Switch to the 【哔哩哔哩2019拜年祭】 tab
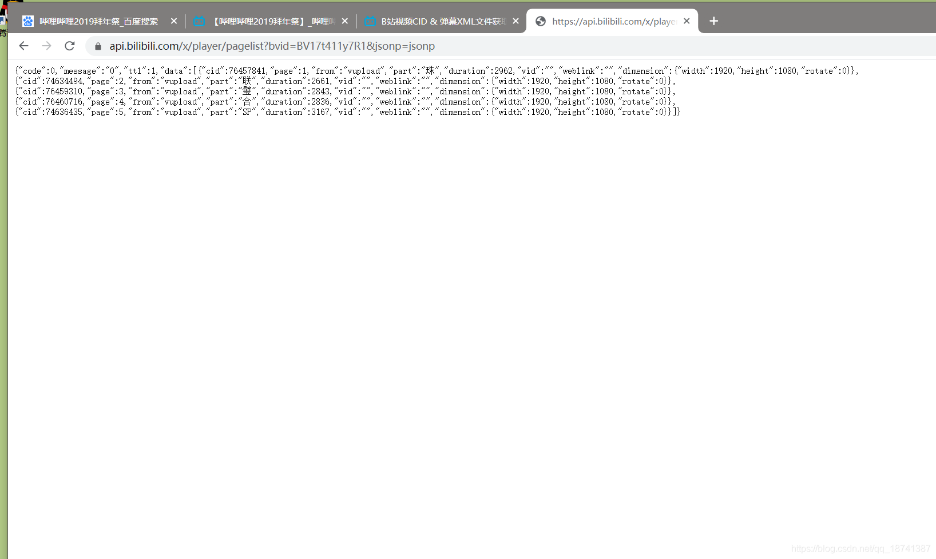The width and height of the screenshot is (936, 559). [x=270, y=21]
